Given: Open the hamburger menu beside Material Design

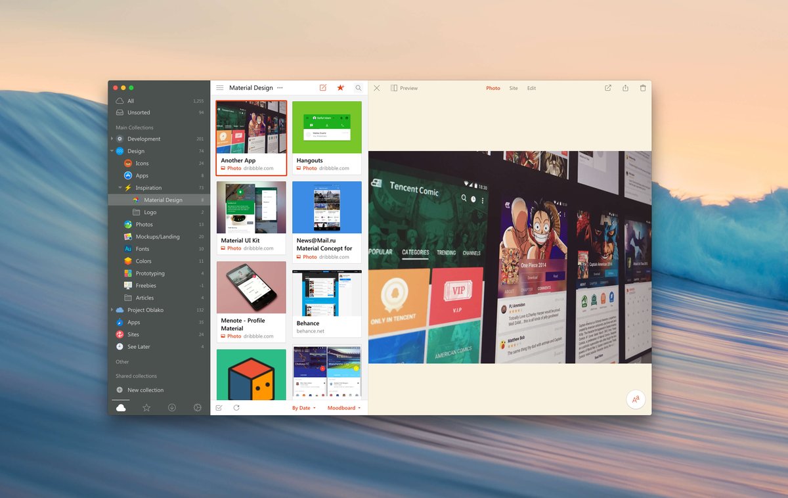Looking at the screenshot, I should 219,88.
